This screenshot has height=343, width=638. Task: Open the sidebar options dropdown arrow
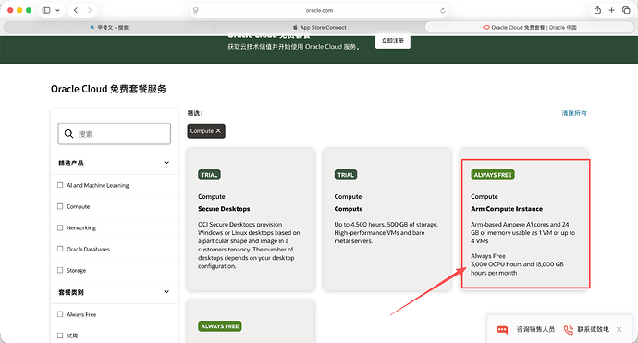click(57, 10)
